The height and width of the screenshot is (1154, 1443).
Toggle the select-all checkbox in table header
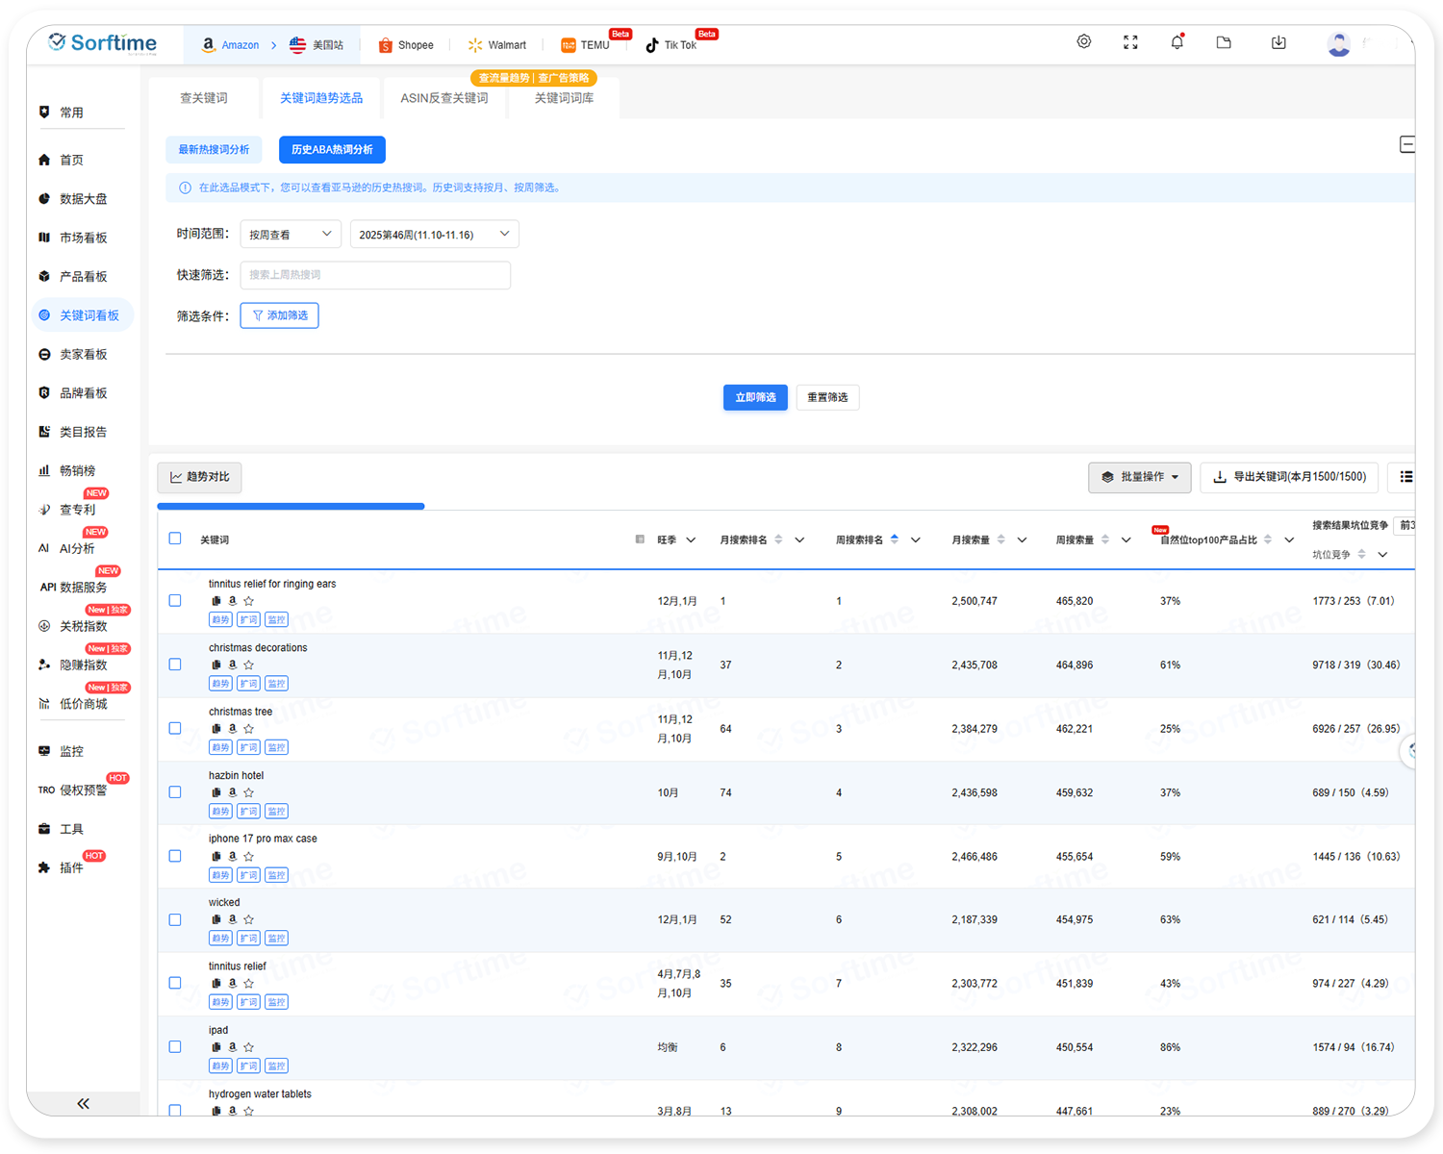click(x=175, y=539)
